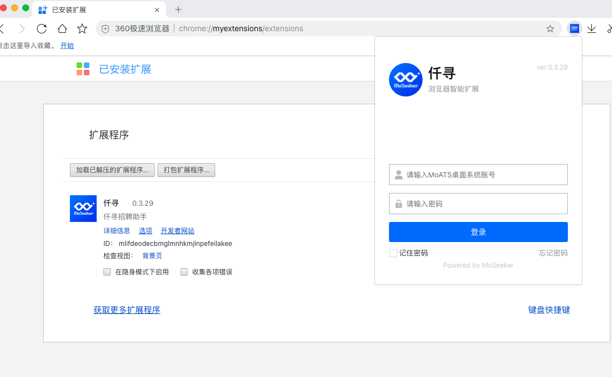
Task: Enable 在隐身模式下启用 checkbox
Action: pyautogui.click(x=107, y=272)
